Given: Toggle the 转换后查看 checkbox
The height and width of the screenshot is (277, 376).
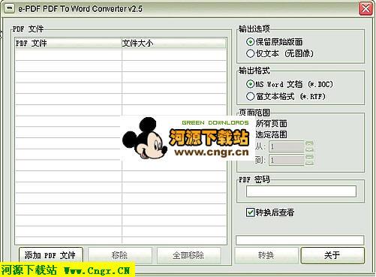Looking at the screenshot, I should tap(250, 212).
